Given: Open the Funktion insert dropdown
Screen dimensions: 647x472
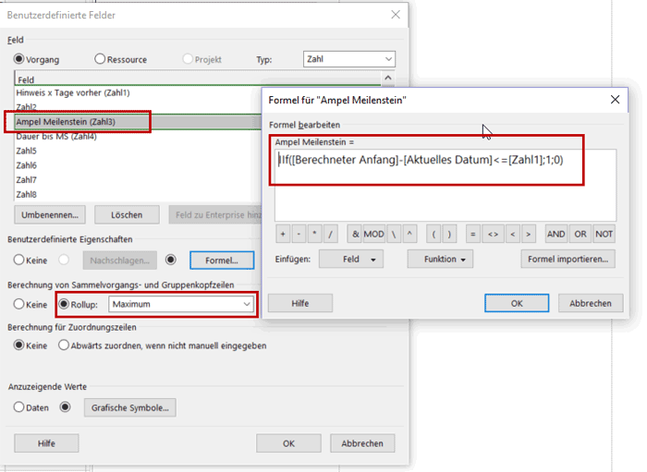Looking at the screenshot, I should (x=440, y=260).
